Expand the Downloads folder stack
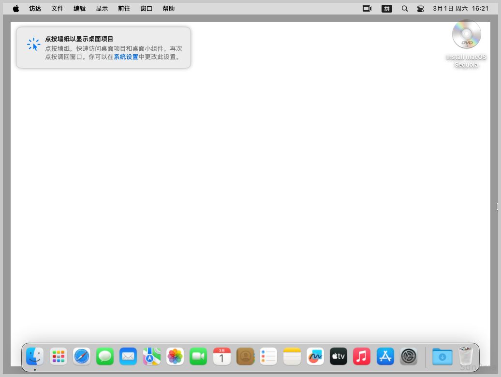This screenshot has height=377, width=501. (x=442, y=357)
